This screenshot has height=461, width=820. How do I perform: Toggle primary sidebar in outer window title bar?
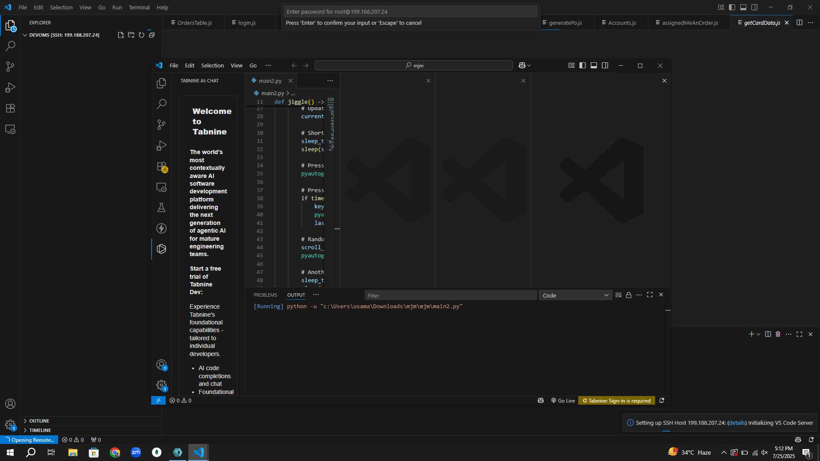coord(732,7)
